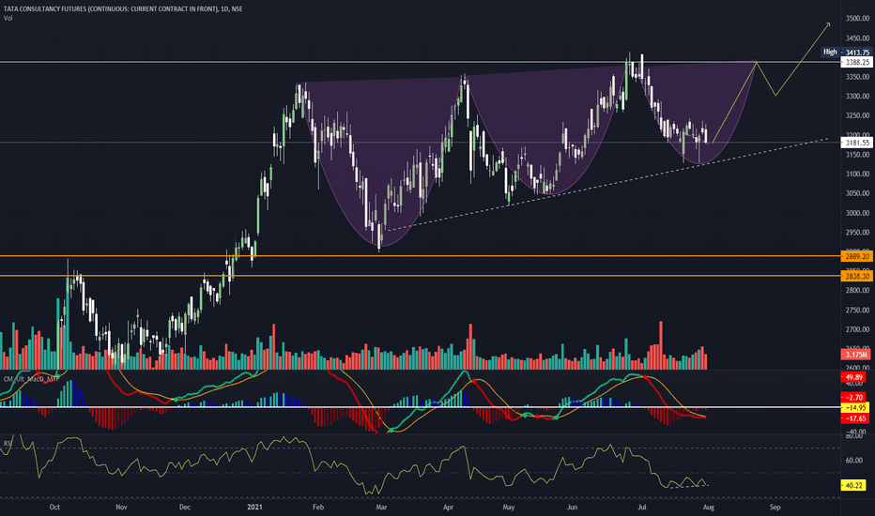
Task: Click the 3413.75 high price label
Action: click(856, 53)
